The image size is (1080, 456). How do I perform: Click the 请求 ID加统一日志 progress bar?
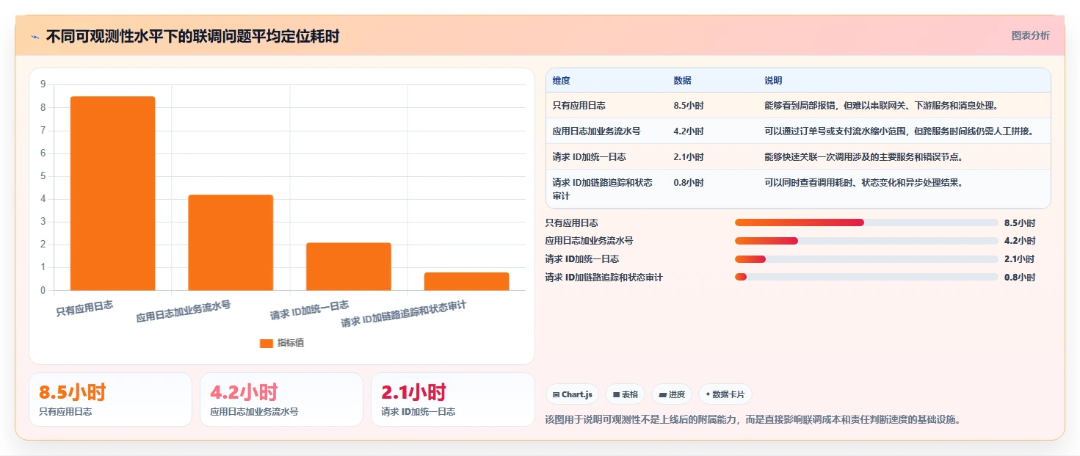866,259
